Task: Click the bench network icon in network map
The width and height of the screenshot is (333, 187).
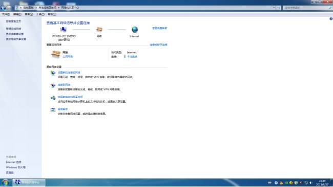Action: pos(99,30)
